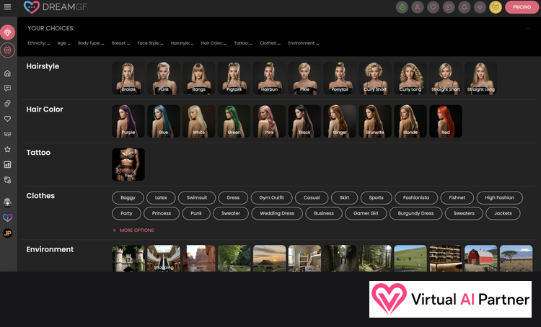
Task: Pick the Pixie hairstyle
Action: pos(304,79)
